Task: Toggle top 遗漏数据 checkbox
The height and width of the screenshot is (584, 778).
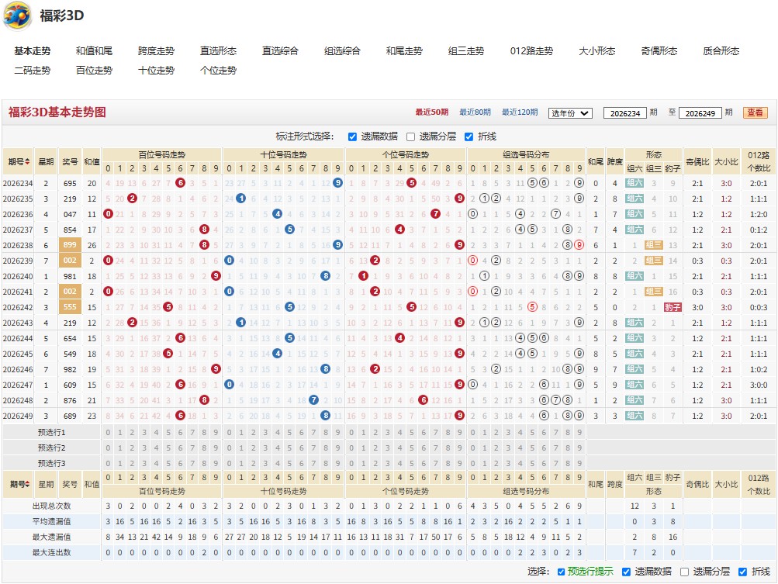Action: [352, 137]
